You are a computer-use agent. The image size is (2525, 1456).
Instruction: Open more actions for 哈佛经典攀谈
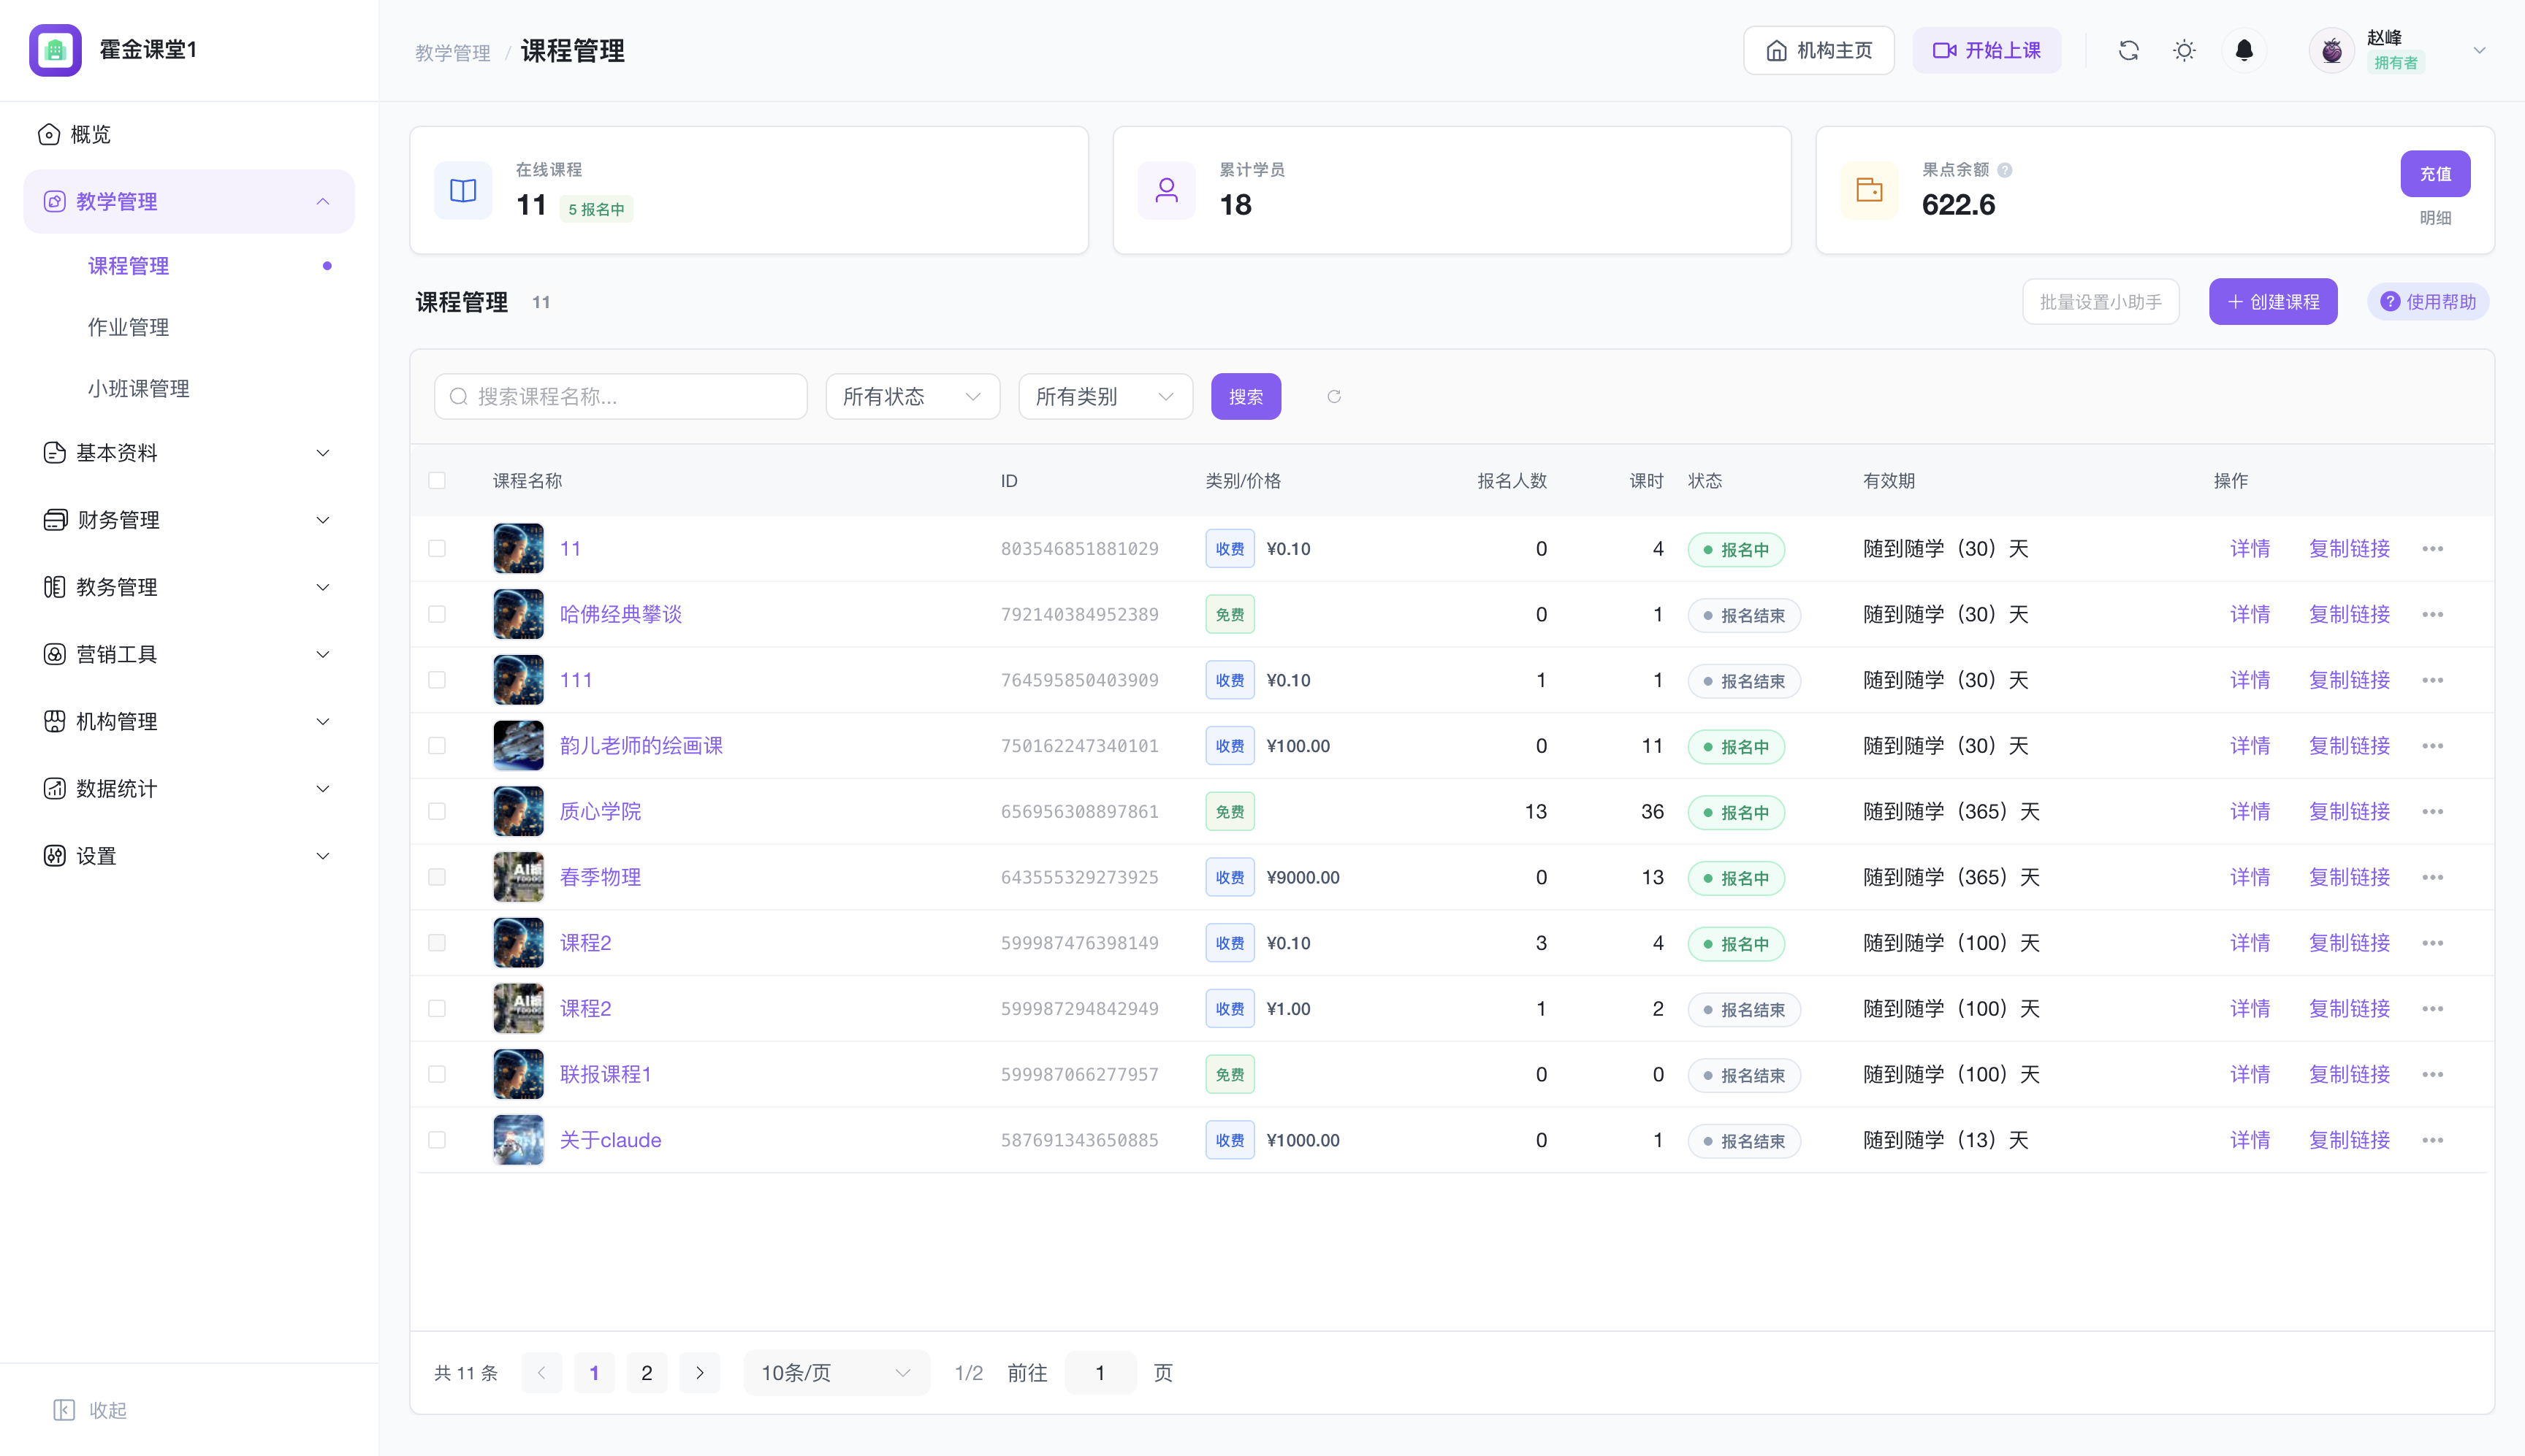pos(2433,615)
